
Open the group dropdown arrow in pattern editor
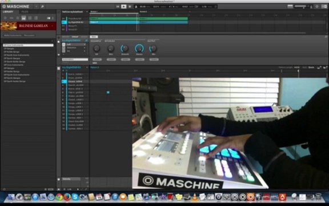point(87,68)
